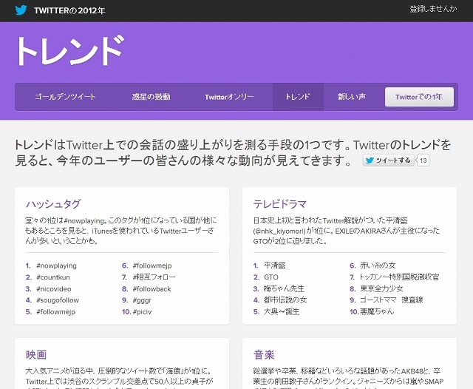Image resolution: width=473 pixels, height=389 pixels.
Task: Select hashtag #相互フォロー
Action: (154, 277)
